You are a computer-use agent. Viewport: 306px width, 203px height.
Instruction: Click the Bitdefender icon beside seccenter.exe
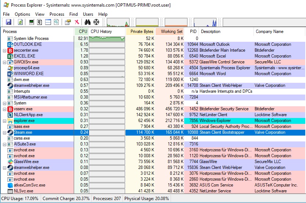(x=10, y=51)
